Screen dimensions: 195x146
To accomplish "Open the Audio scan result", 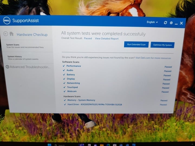I will tap(70, 70).
